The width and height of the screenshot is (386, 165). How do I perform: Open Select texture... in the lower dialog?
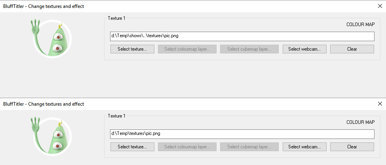[132, 147]
